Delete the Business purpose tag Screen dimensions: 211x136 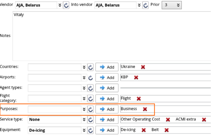[x=145, y=109]
